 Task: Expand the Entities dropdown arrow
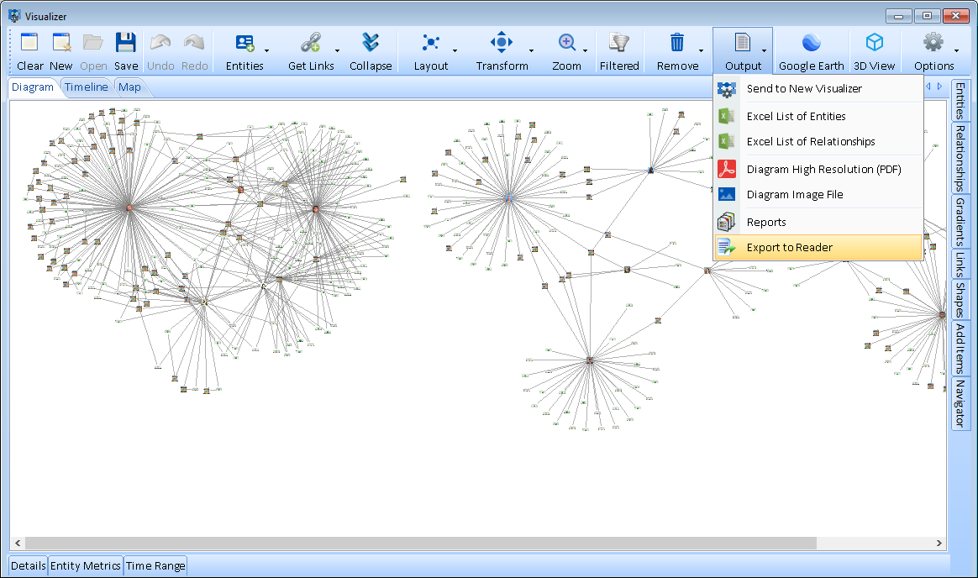click(267, 50)
